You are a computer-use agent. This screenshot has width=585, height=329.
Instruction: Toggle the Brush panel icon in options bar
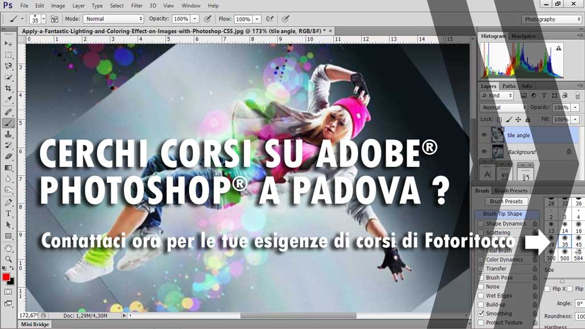pyautogui.click(x=54, y=19)
